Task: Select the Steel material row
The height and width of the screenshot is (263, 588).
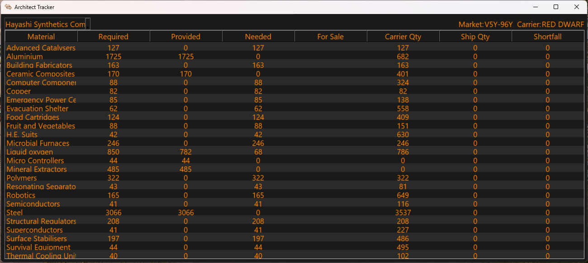Action: (x=294, y=212)
